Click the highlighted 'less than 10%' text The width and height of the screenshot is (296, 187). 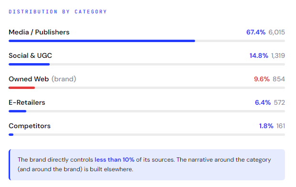tap(114, 160)
